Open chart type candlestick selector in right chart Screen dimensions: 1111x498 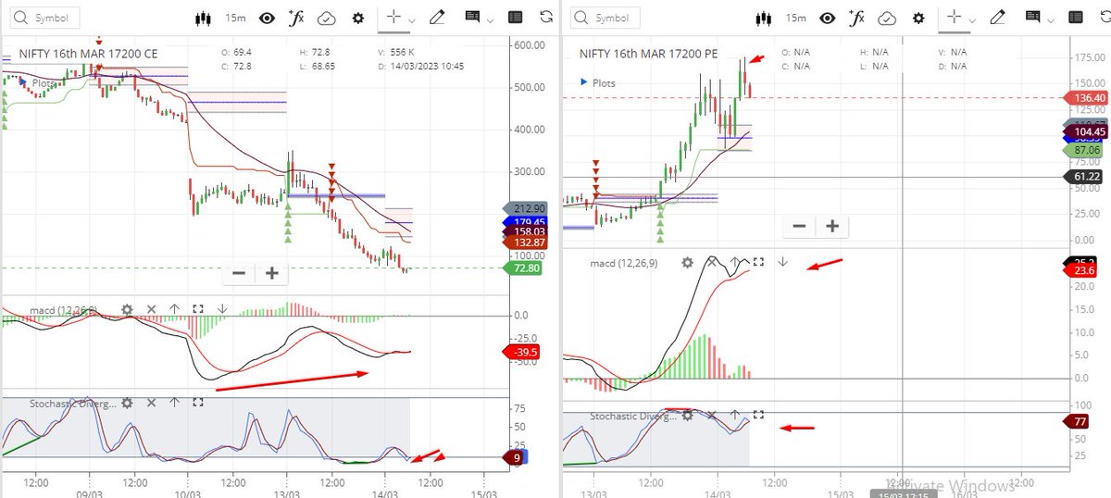(x=765, y=18)
